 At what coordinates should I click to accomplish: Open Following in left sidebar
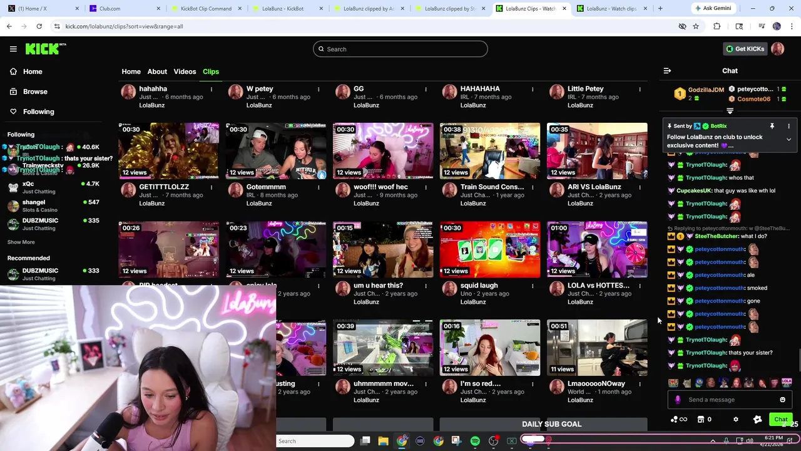(x=31, y=111)
